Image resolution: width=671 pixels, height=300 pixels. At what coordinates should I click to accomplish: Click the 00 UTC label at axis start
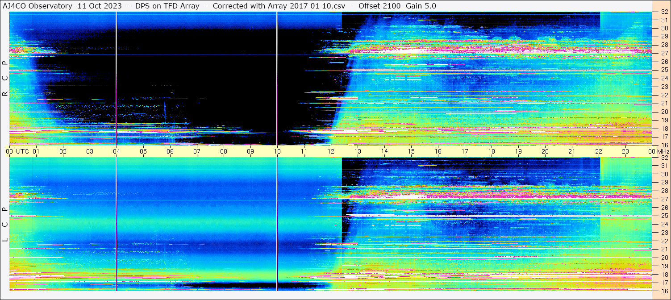coord(17,151)
